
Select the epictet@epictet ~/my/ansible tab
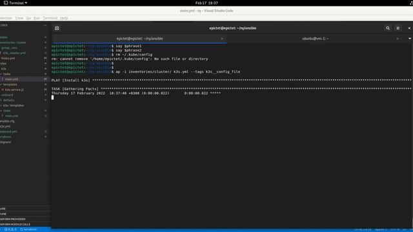(139, 39)
